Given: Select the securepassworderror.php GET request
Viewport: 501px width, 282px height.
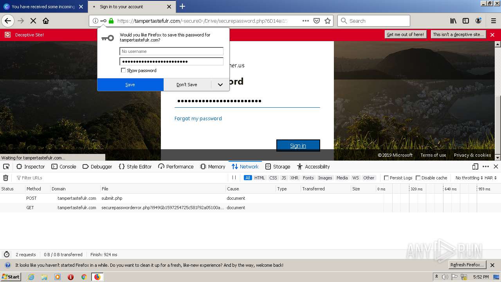Looking at the screenshot, I should coord(250,208).
